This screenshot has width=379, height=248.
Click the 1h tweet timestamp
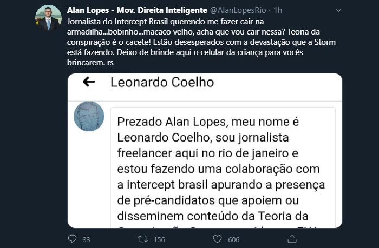tap(279, 10)
